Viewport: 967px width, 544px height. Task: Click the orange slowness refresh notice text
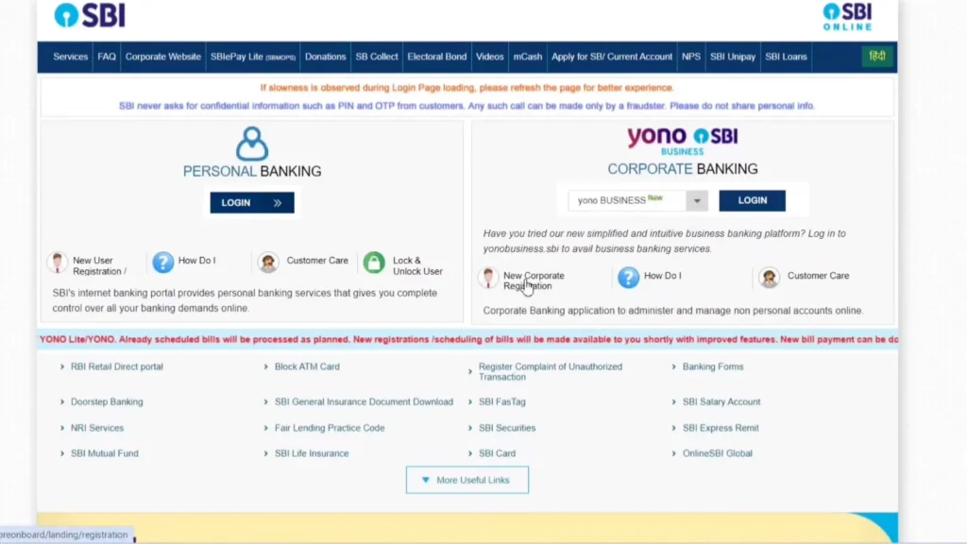tap(467, 88)
